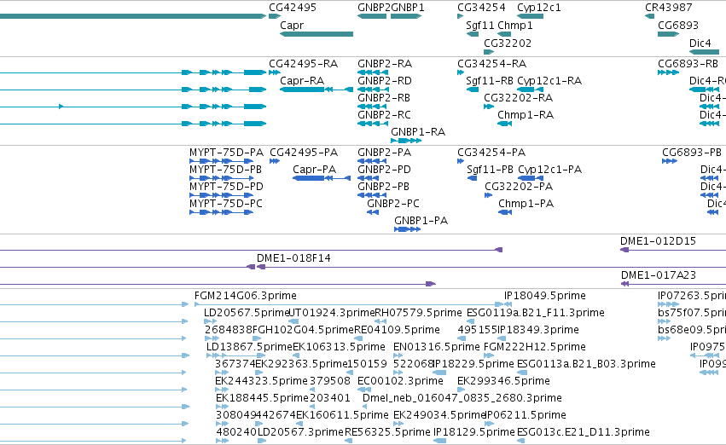The height and width of the screenshot is (445, 726).
Task: Select the ESG013c.E21_D11.3prime EST label
Action: point(584,432)
